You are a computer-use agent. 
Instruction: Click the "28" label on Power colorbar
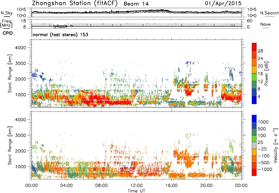(260, 51)
